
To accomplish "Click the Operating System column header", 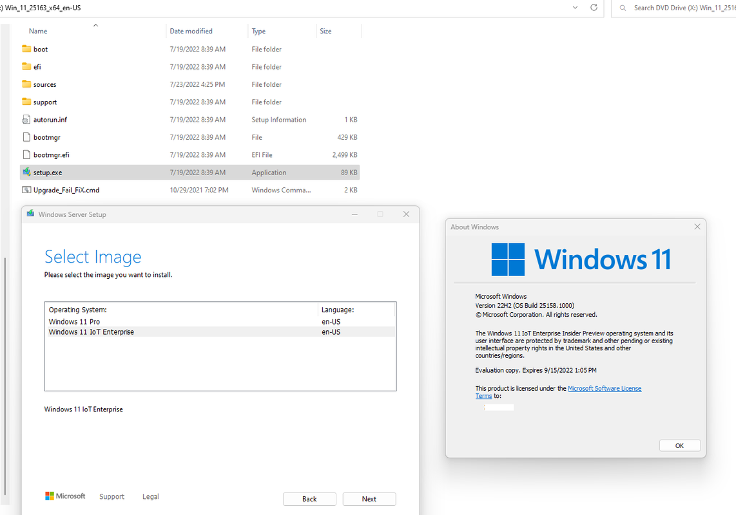I will pos(78,310).
